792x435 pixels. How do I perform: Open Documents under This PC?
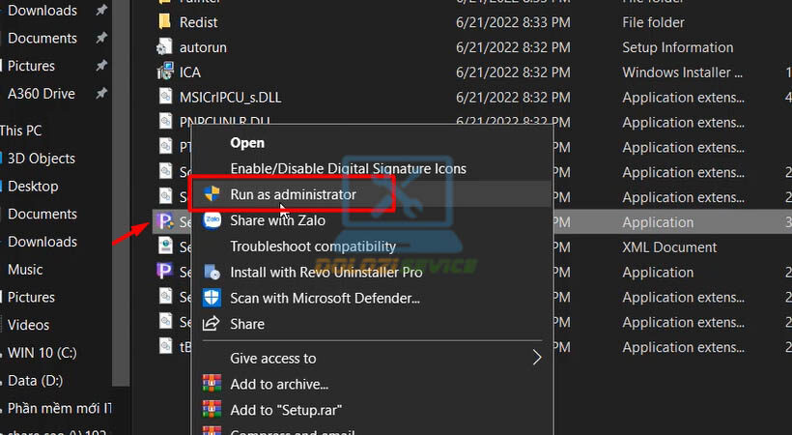point(42,214)
